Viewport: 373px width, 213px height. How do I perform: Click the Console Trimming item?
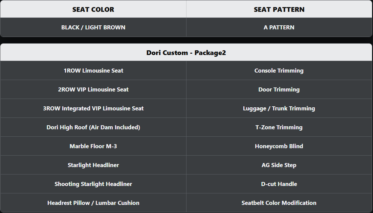tap(279, 71)
